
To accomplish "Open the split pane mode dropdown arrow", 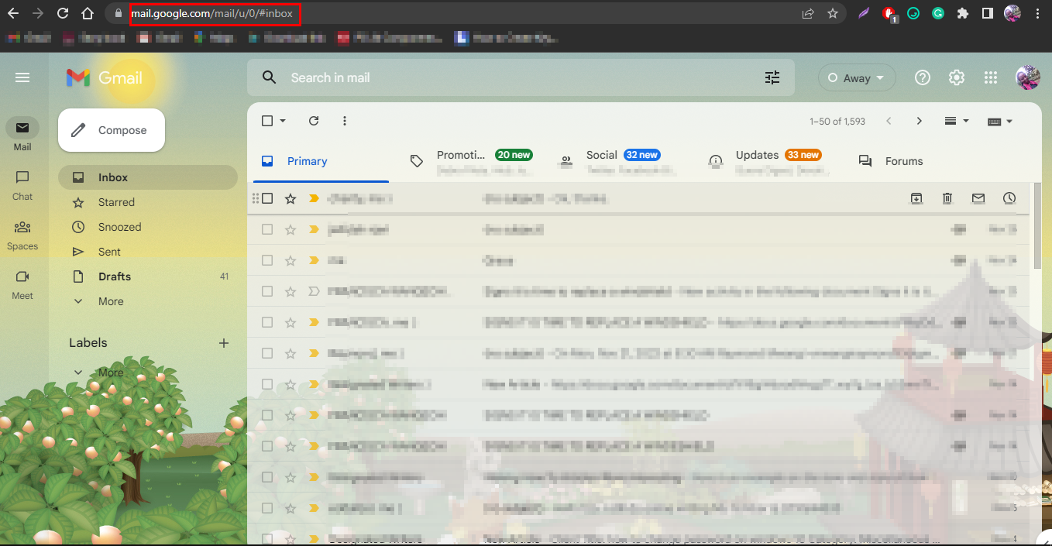I will pyautogui.click(x=965, y=121).
